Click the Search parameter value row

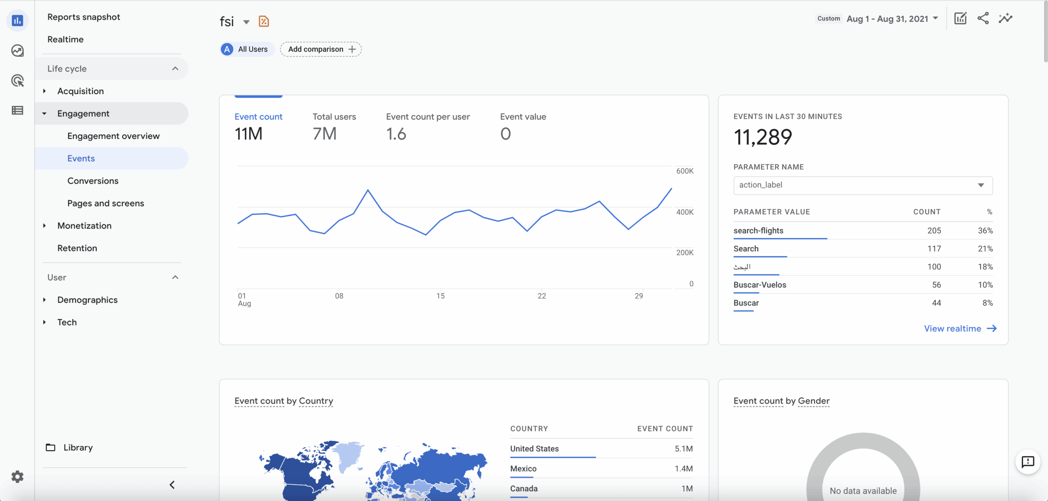[x=863, y=249]
